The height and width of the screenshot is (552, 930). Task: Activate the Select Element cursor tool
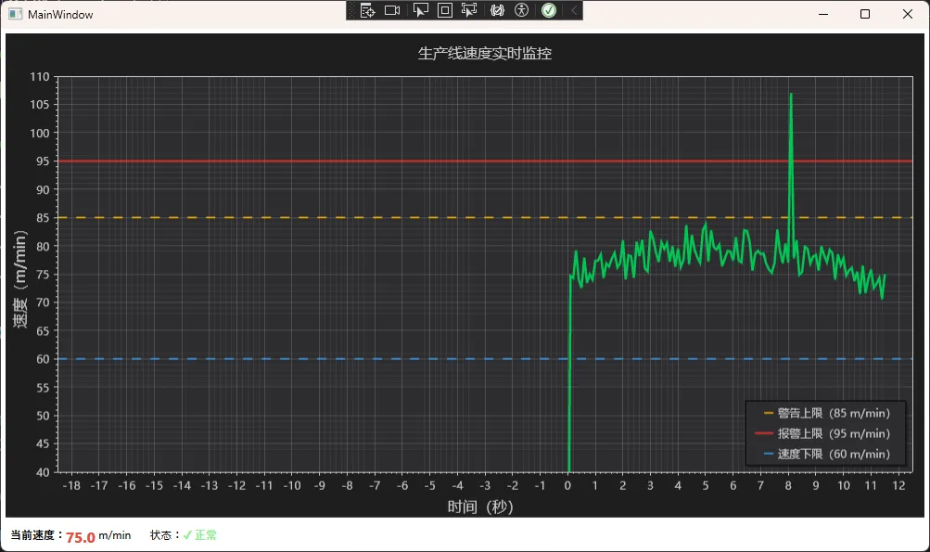(420, 10)
